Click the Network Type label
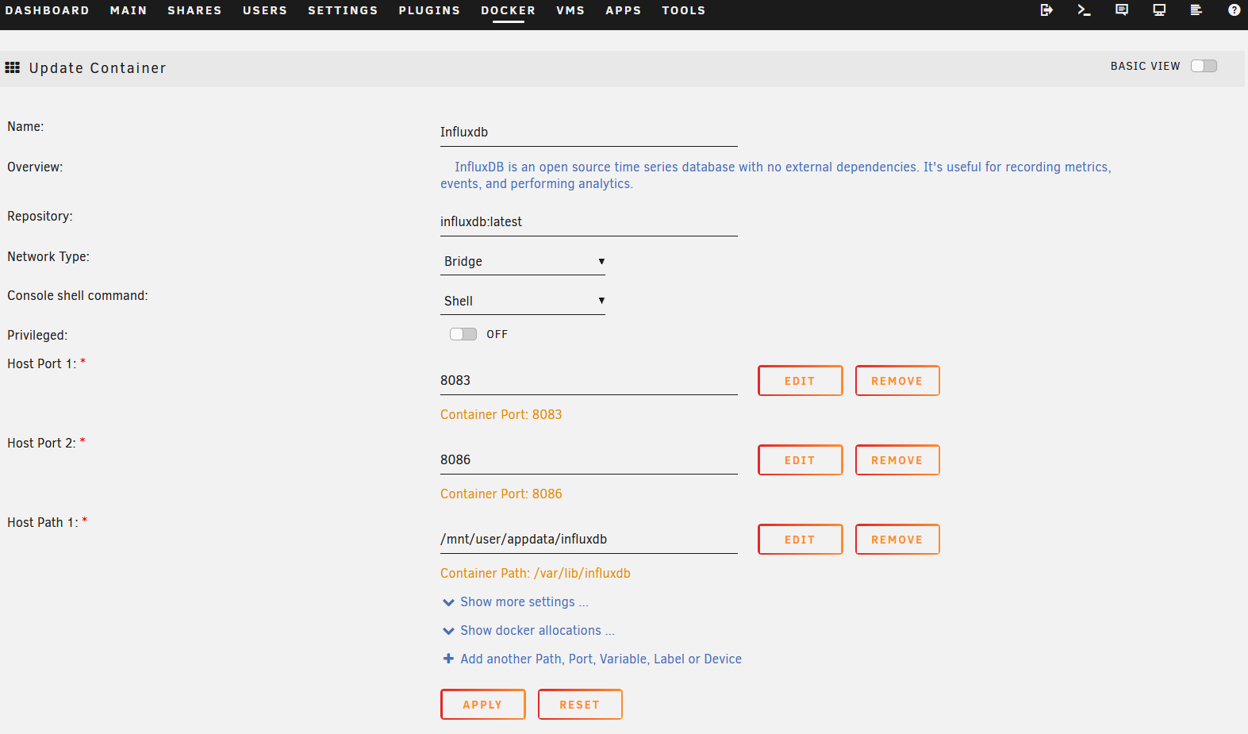 48,256
